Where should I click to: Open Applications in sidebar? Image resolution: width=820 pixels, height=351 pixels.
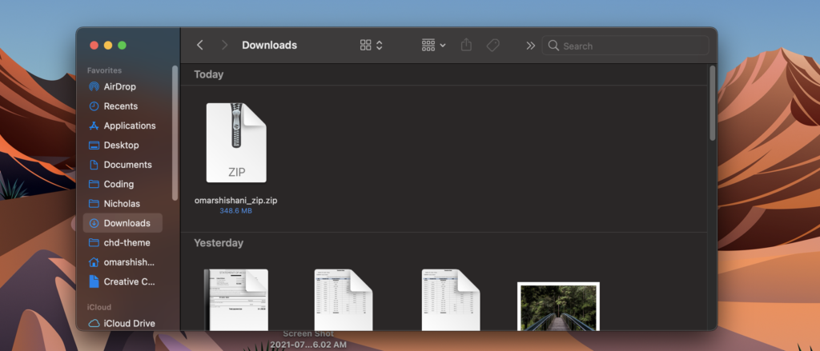click(x=123, y=126)
